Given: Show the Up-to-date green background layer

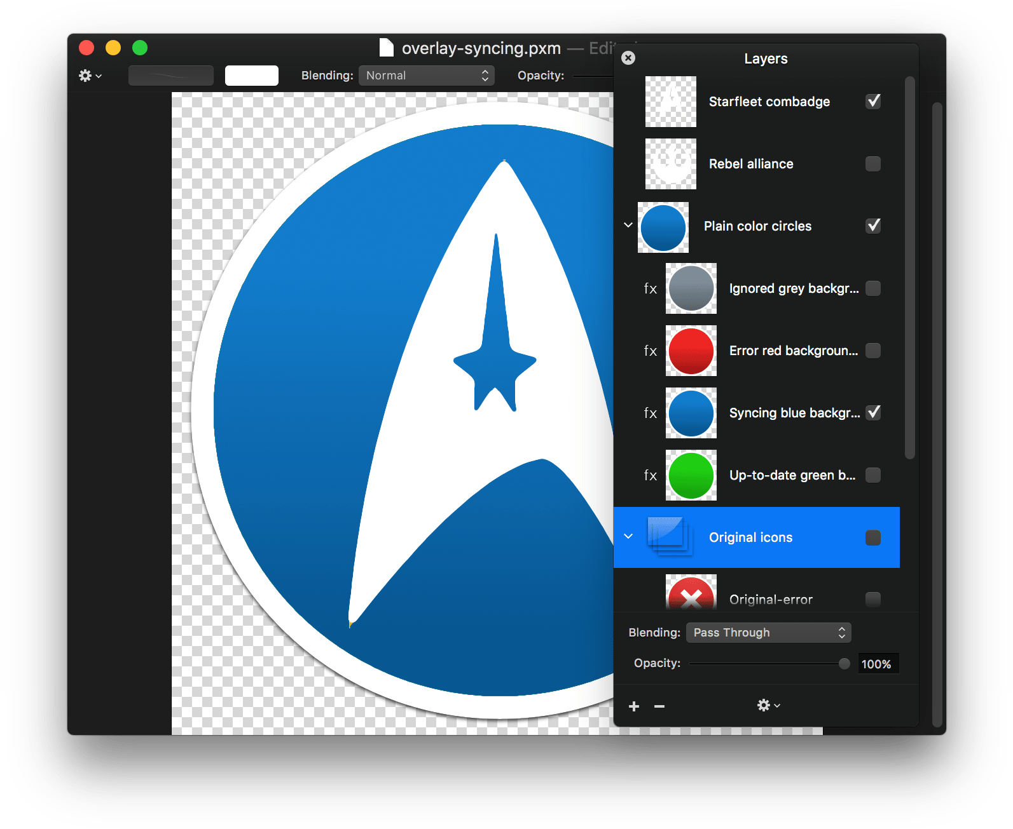Looking at the screenshot, I should click(873, 475).
